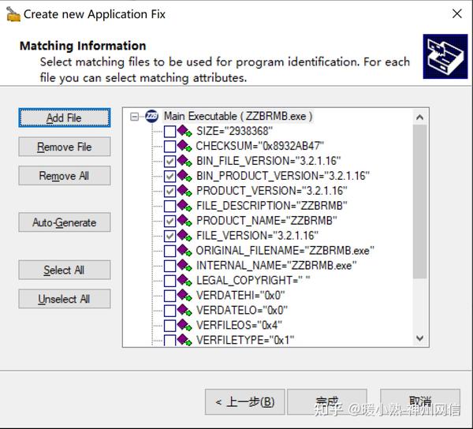Screen dimensions: 473x429
Task: Click the attribute icon beside CHECKSUM entry
Action: point(184,146)
